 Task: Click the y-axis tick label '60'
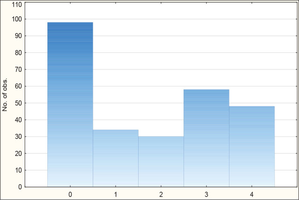point(18,87)
